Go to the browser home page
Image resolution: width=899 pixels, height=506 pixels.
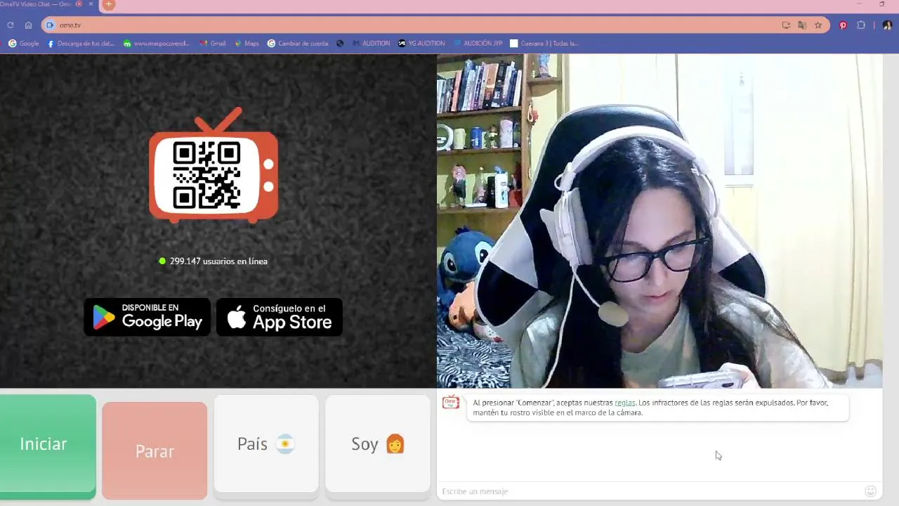[x=28, y=25]
